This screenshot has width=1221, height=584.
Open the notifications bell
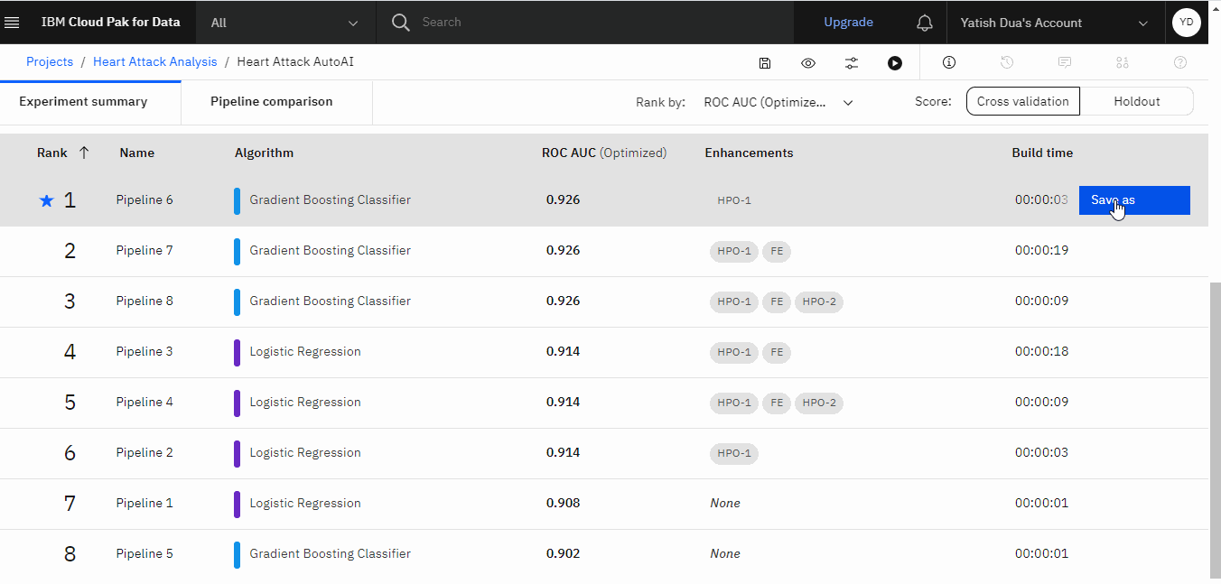pyautogui.click(x=924, y=23)
